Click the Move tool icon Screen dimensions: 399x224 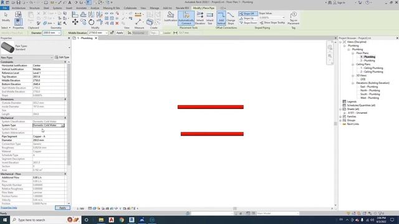click(75, 22)
